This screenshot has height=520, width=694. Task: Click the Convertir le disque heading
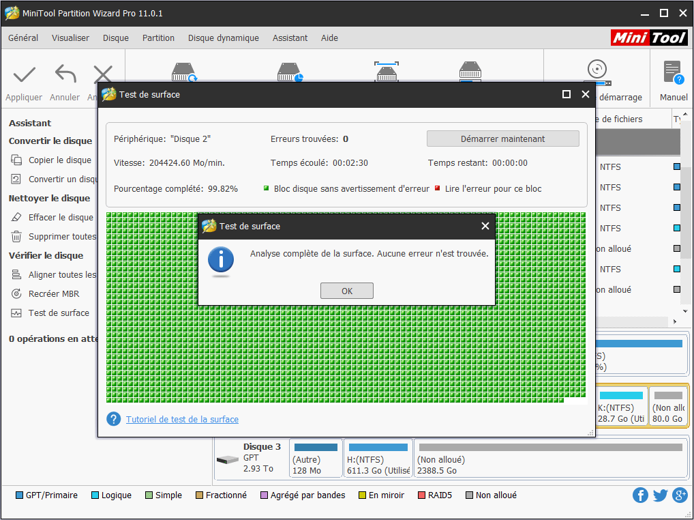tap(50, 141)
